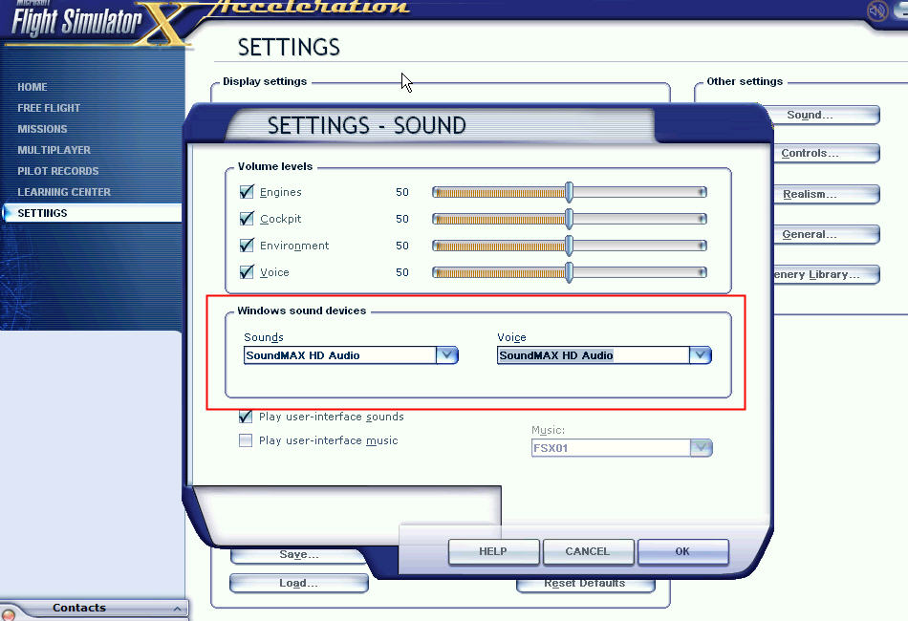This screenshot has width=908, height=621.
Task: Click the Contacts label at the bottom
Action: click(79, 608)
